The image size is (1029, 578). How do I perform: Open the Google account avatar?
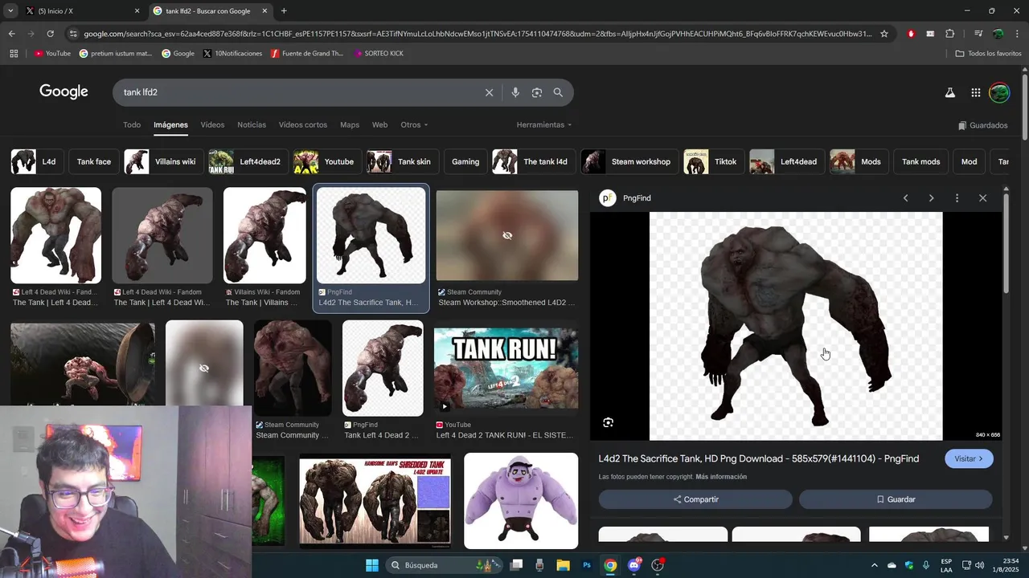(999, 92)
